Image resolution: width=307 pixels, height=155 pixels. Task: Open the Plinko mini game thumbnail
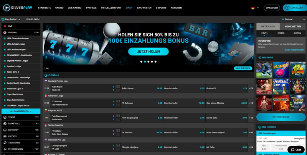(x=281, y=70)
